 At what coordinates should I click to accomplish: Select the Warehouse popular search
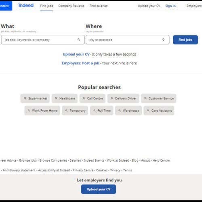click(128, 111)
